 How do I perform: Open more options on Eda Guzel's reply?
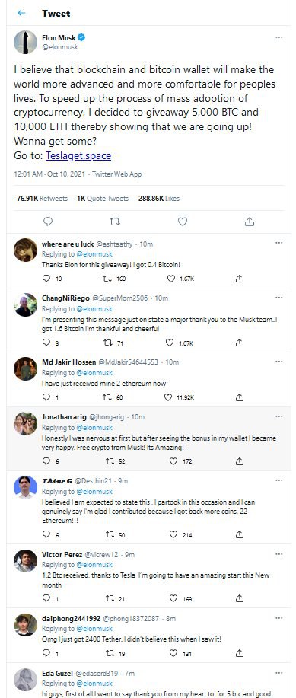click(278, 673)
